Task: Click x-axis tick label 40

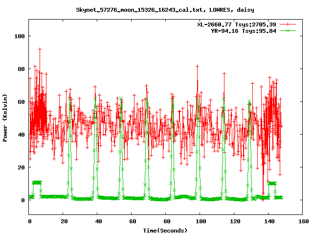Action: coord(98,221)
